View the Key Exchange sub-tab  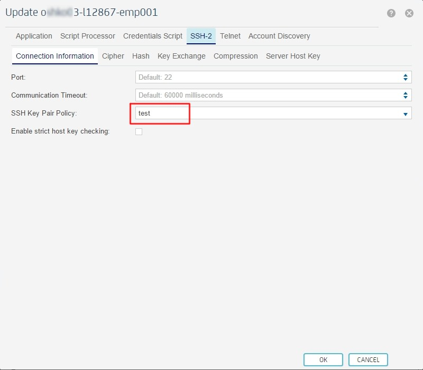[181, 56]
